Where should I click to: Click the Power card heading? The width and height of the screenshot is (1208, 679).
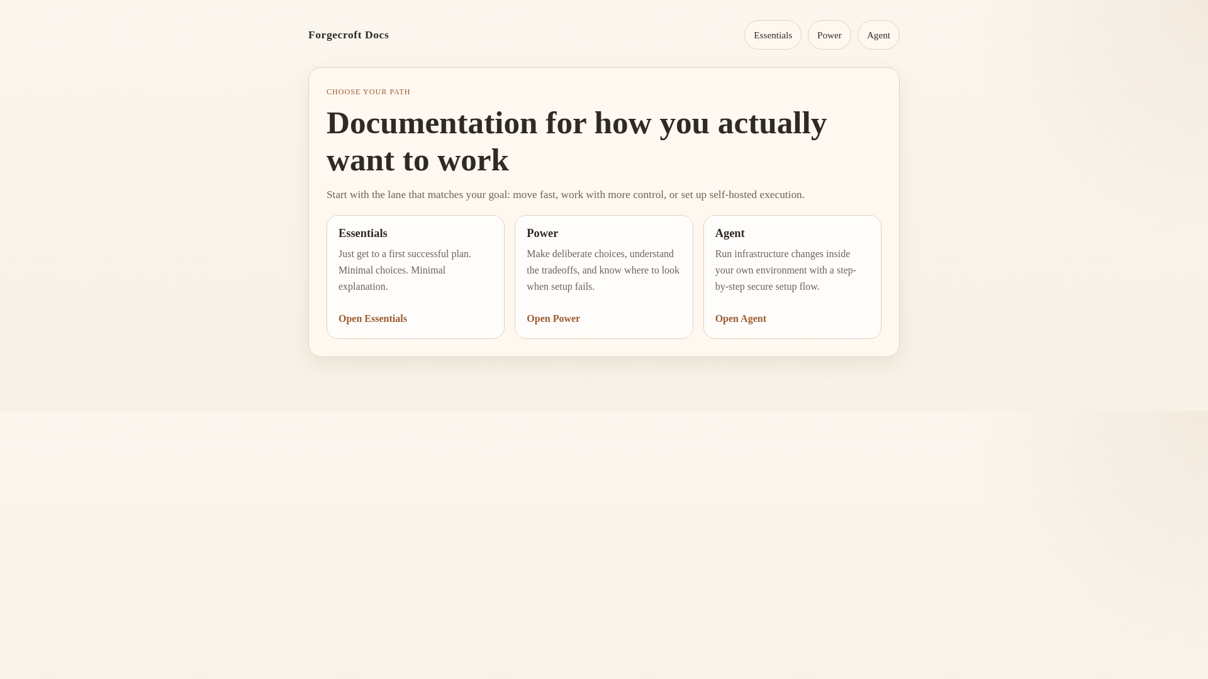(542, 233)
